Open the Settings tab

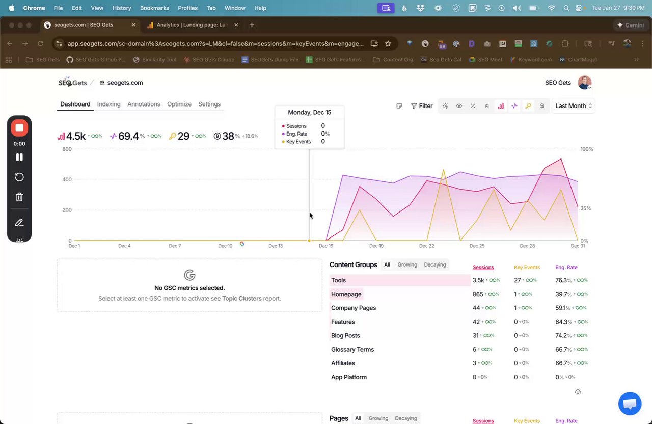(209, 104)
